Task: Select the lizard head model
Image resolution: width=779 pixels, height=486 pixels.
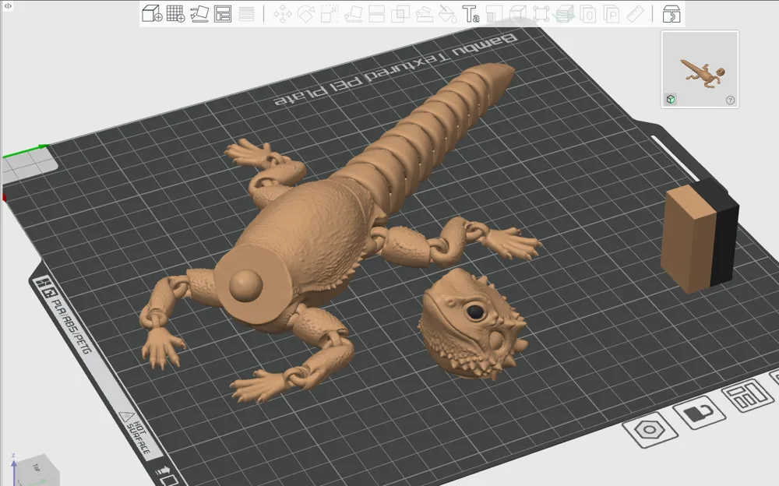Action: pyautogui.click(x=471, y=324)
